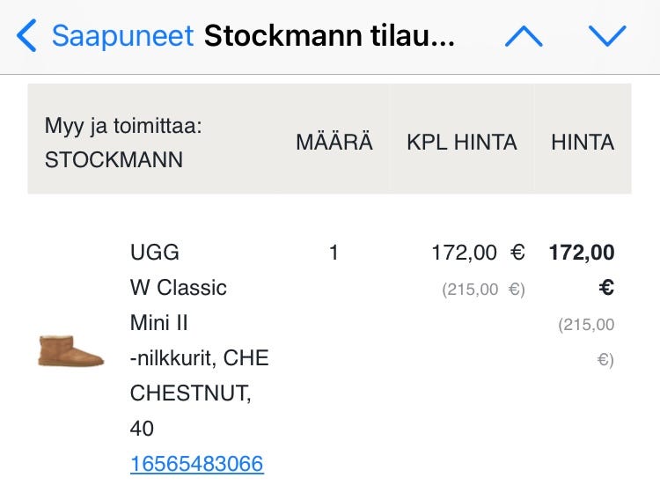This screenshot has height=485, width=660.
Task: Click the KPL HINTA column header
Action: [461, 143]
